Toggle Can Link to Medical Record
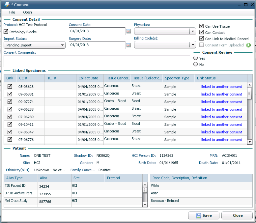This screenshot has width=256, height=223. [201, 39]
